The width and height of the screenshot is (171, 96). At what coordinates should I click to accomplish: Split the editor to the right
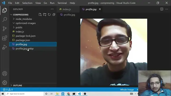[162, 9]
